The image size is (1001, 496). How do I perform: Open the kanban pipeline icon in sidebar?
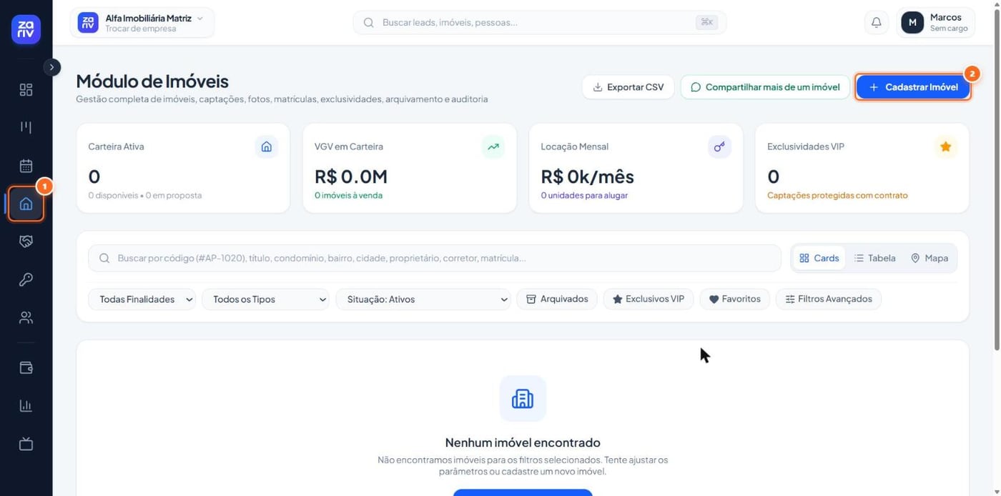point(26,128)
